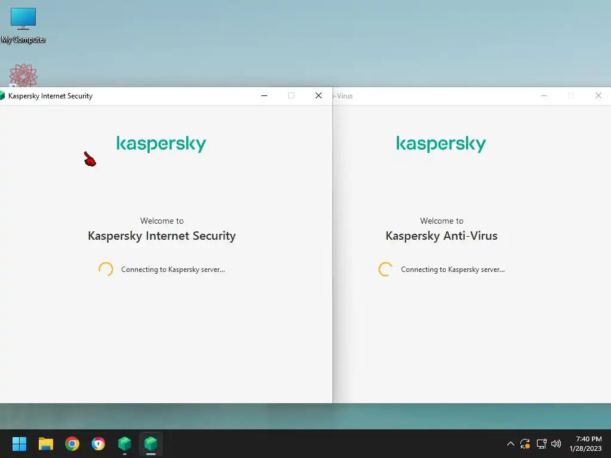Click the 'Kaspersky Internet Security' welcome heading

click(162, 236)
